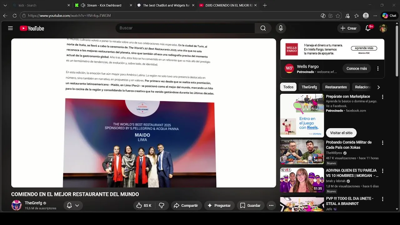The image size is (400, 225).
Task: Open options for PVP Brainrot video
Action: [382, 199]
